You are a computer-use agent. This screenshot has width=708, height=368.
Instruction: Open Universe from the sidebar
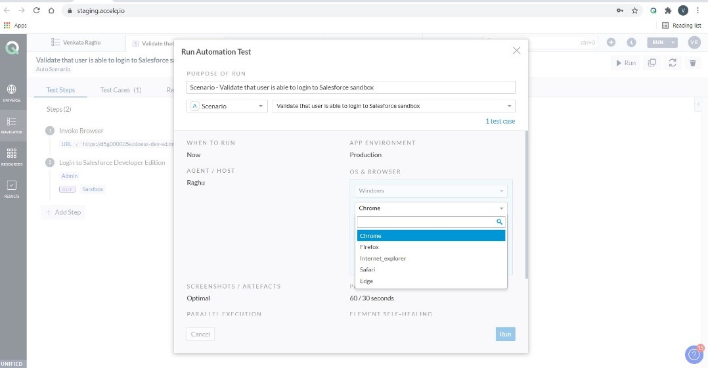pyautogui.click(x=12, y=93)
